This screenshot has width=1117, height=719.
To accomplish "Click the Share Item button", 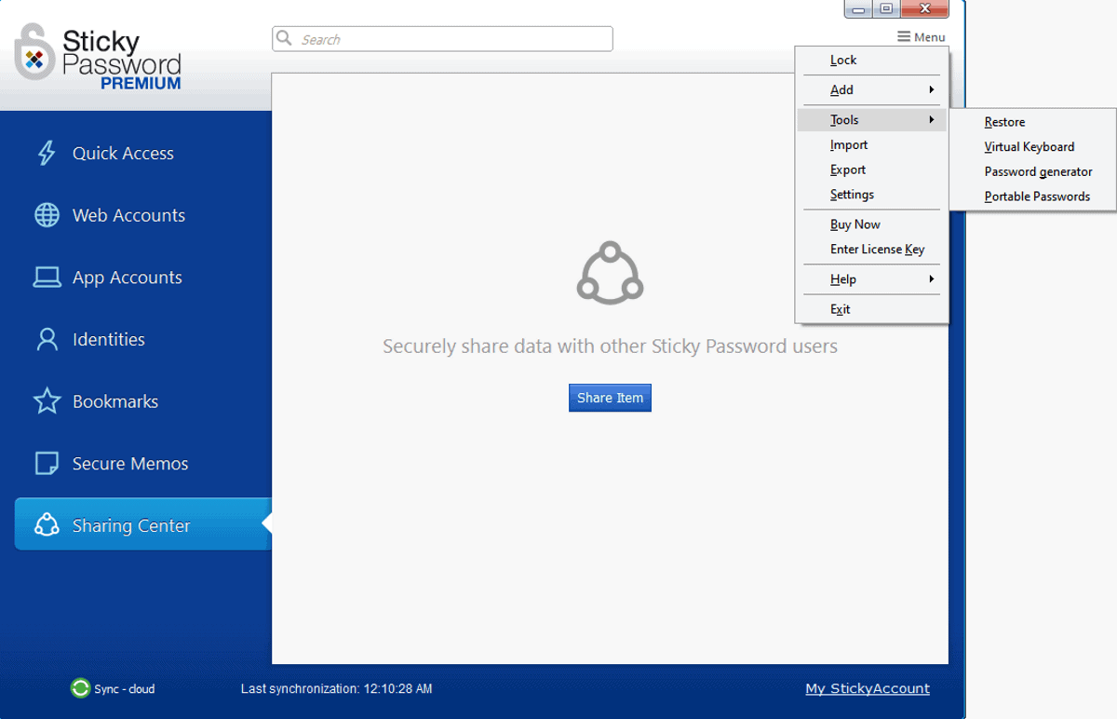I will 610,398.
